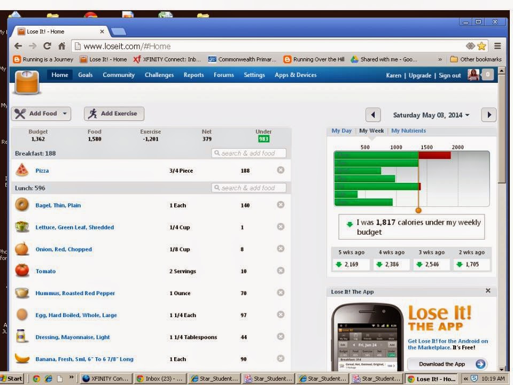Click the bagel food icon

click(x=22, y=205)
